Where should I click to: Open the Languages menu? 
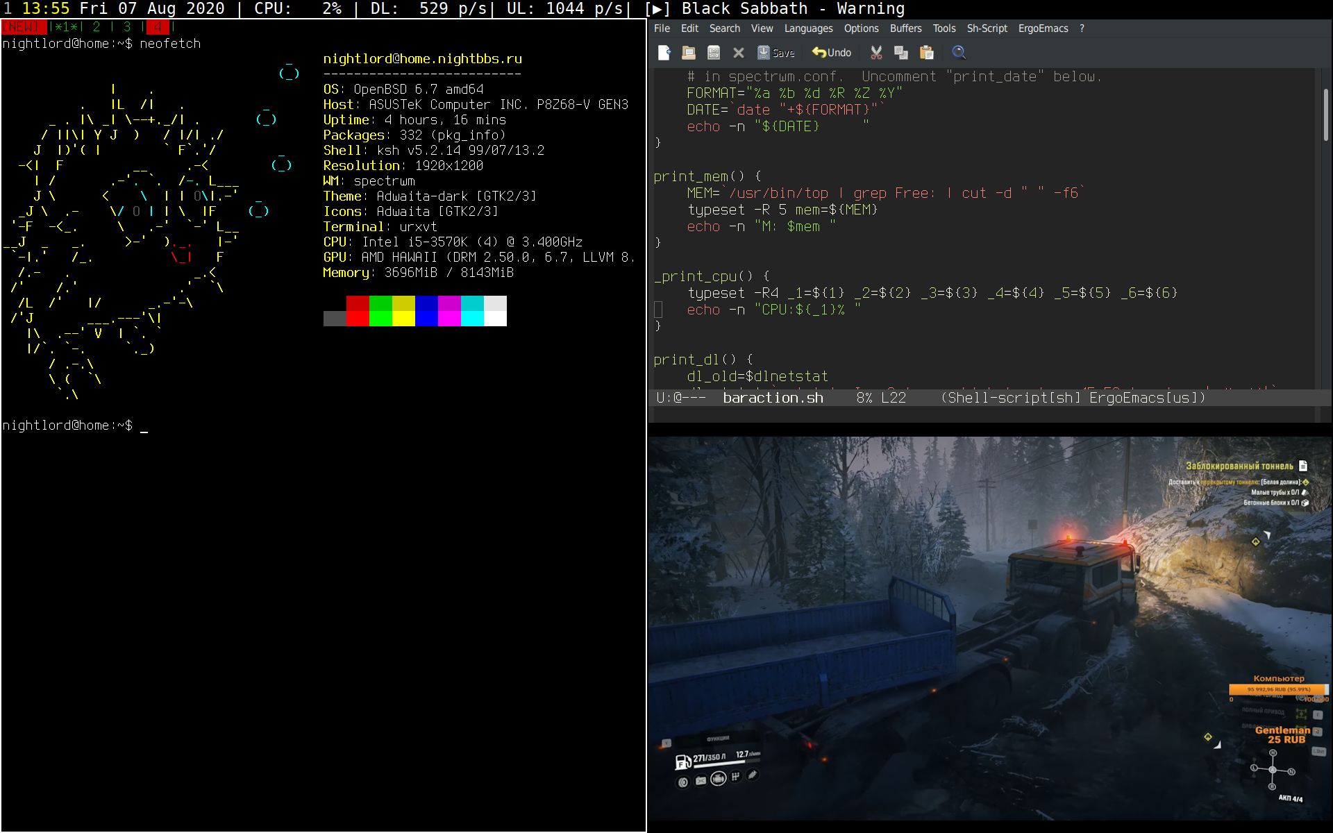click(x=808, y=28)
